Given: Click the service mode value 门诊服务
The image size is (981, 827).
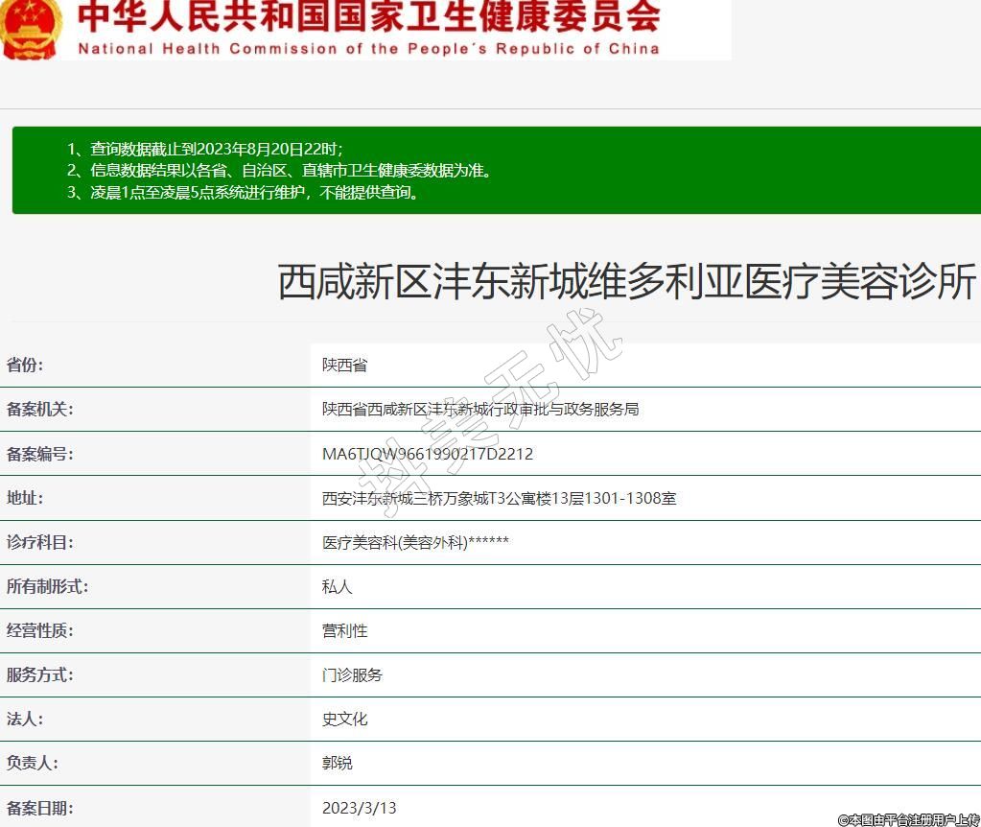Looking at the screenshot, I should pos(352,674).
